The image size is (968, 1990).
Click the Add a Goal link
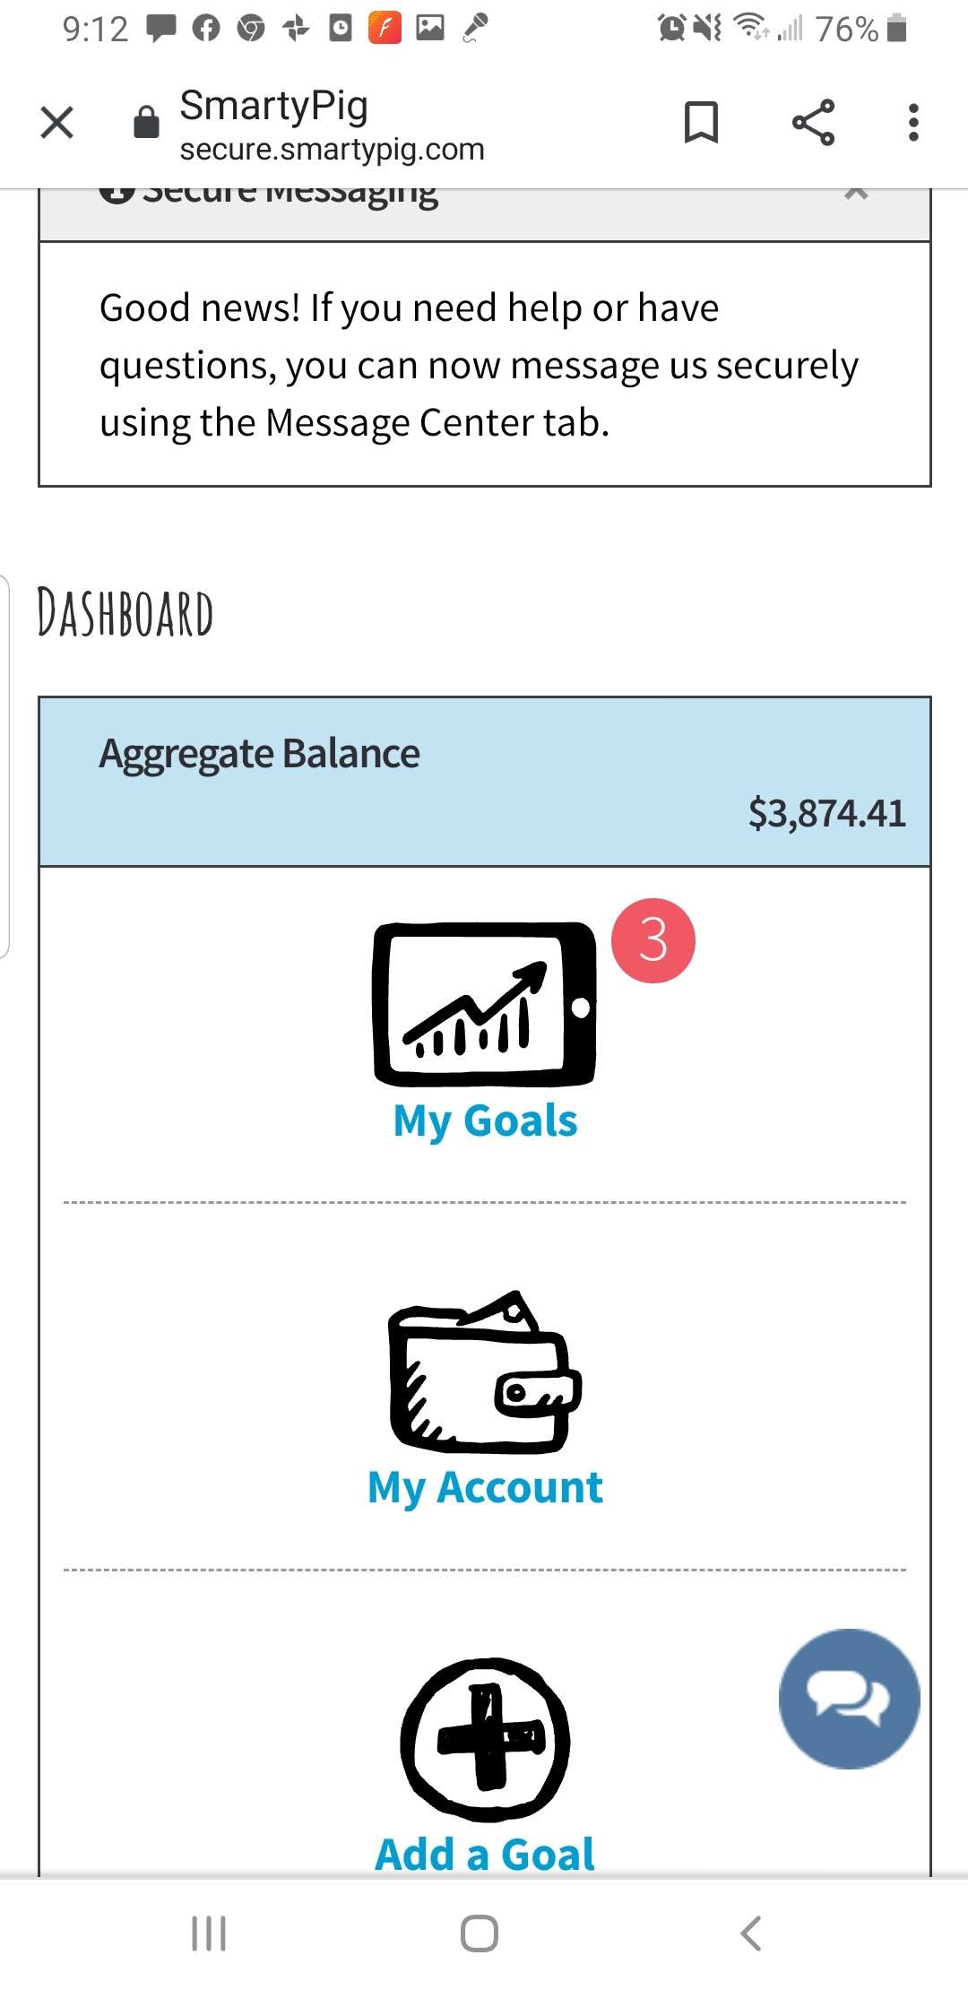coord(485,1854)
